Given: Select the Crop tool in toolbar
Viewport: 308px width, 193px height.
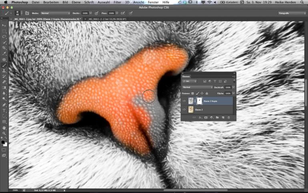Looking at the screenshot, I should 4,48.
